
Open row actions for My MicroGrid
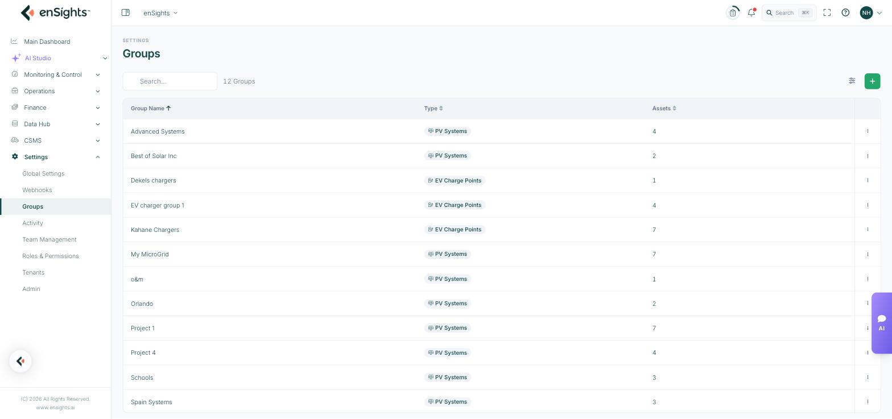pyautogui.click(x=868, y=254)
